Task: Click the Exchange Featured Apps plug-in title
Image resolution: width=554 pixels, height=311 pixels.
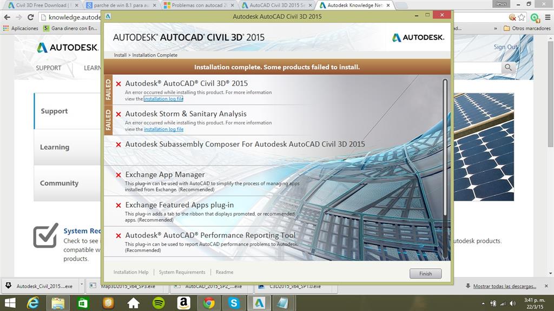Action: point(180,205)
